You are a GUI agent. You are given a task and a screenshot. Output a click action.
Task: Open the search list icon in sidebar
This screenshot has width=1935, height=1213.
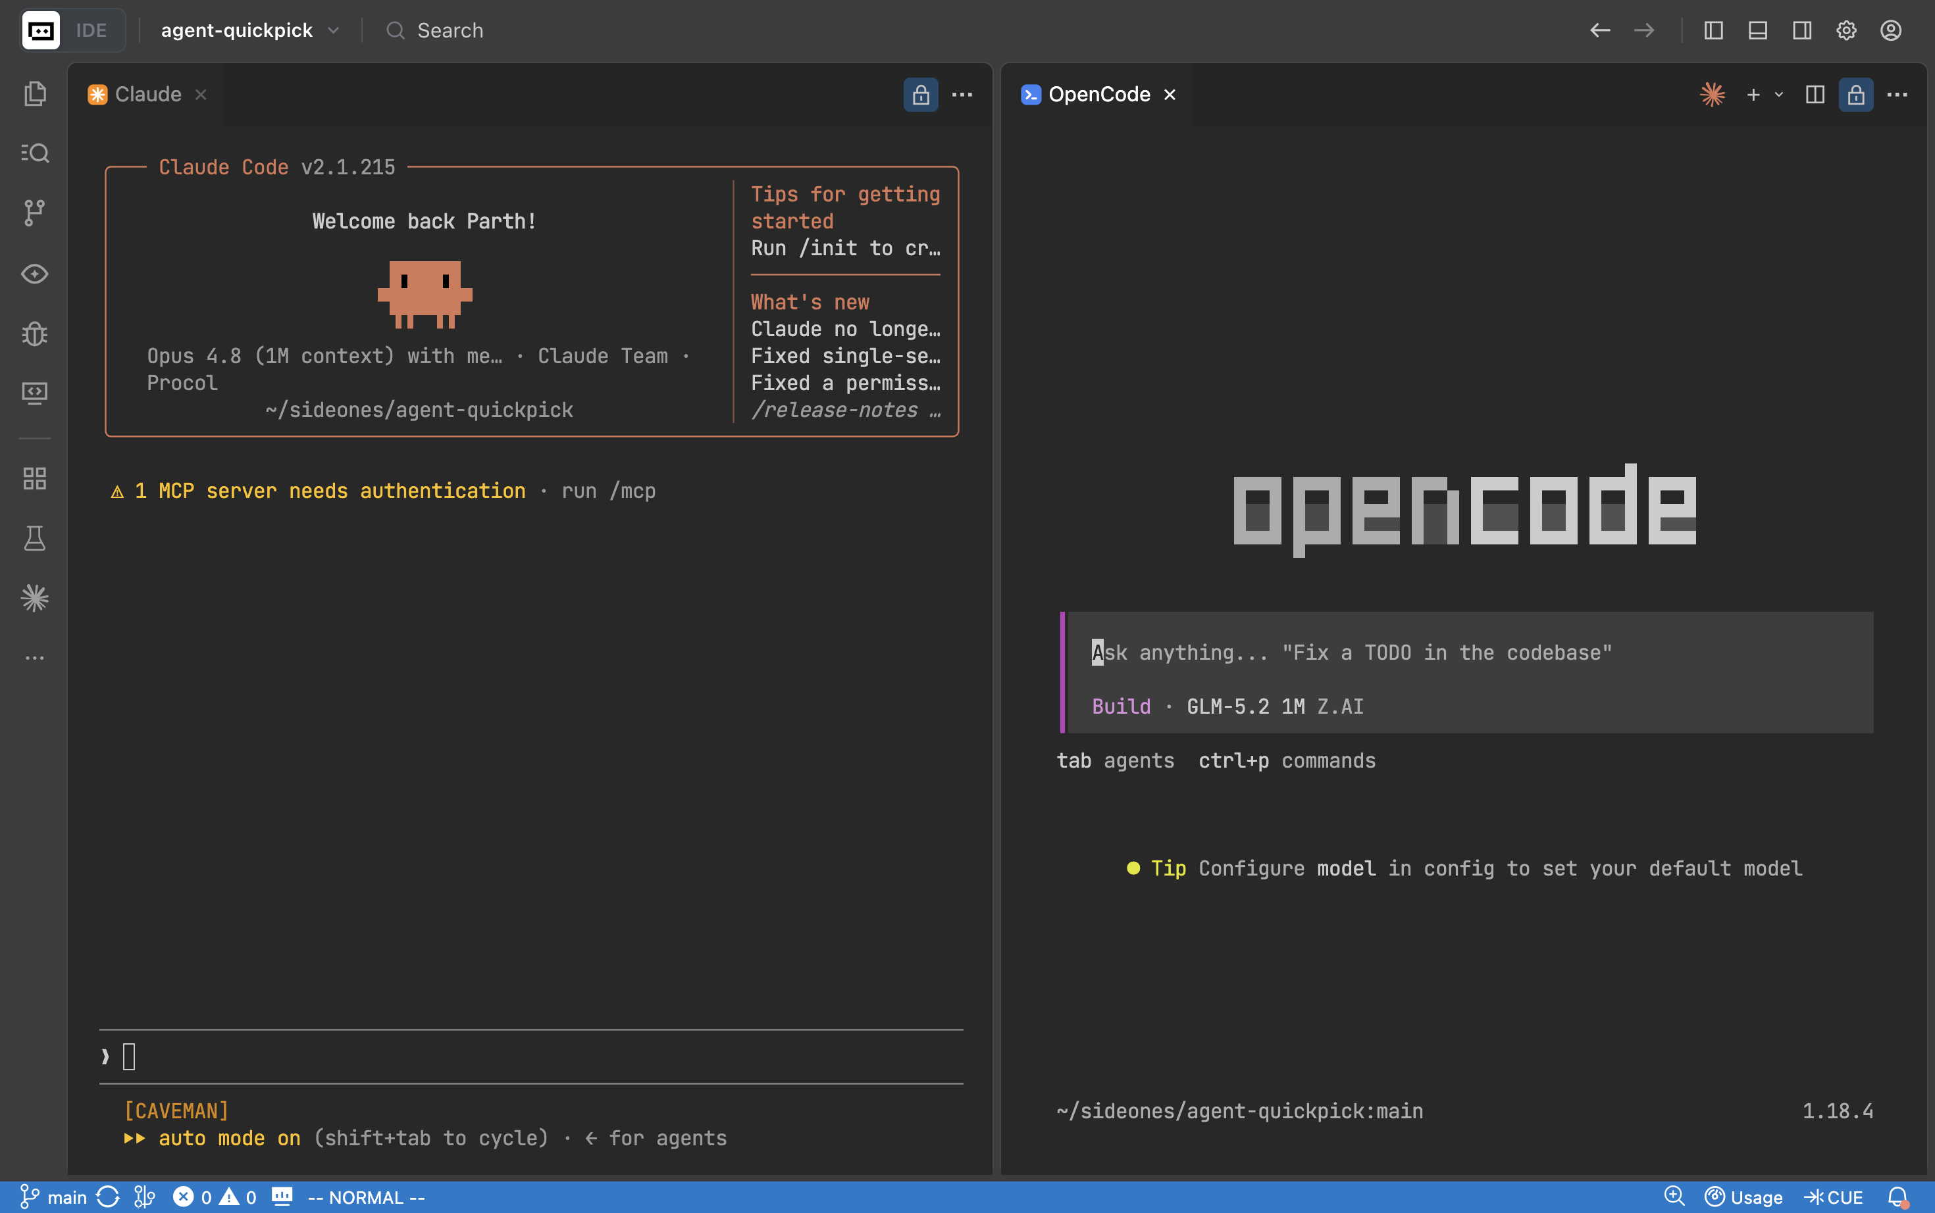click(x=34, y=153)
